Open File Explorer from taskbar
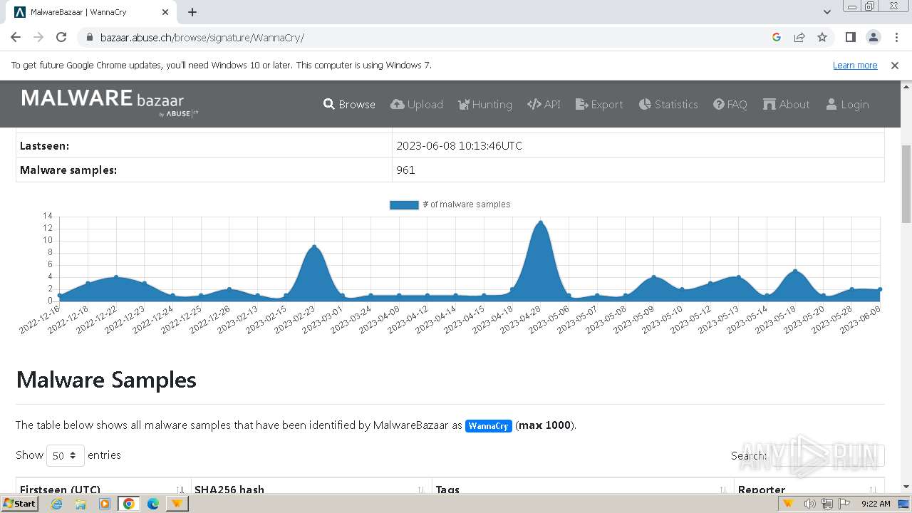912x513 pixels. point(81,504)
